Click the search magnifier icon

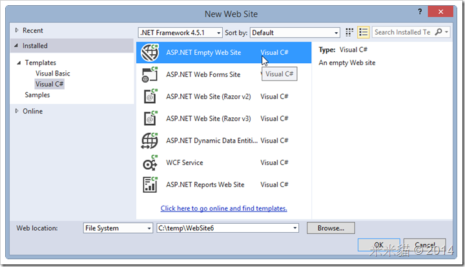click(438, 32)
